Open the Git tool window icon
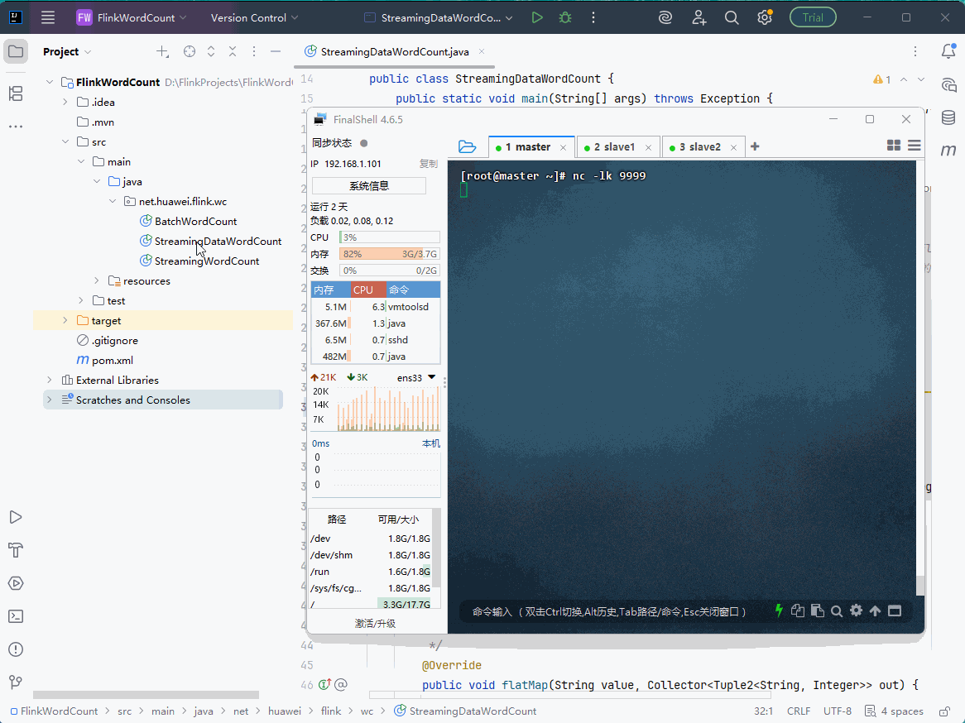 coord(16,682)
